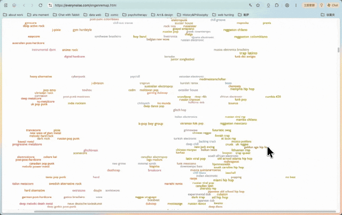
Task: Open the 'psychotherapy' bookmarks folder
Action: (x=135, y=15)
